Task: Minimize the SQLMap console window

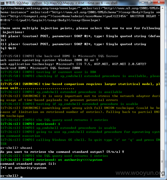Action: (x=143, y=2)
